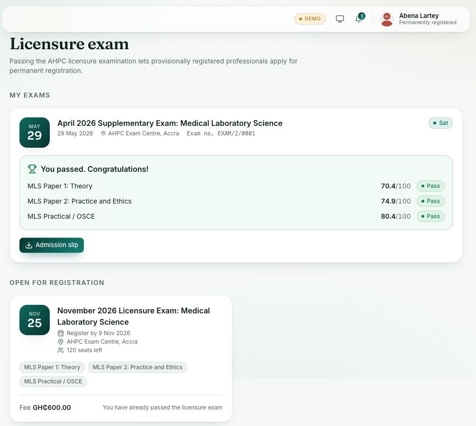The height and width of the screenshot is (426, 476).
Task: Click location pin before AHPC Exam Centre, Accra in April exam
Action: click(103, 133)
